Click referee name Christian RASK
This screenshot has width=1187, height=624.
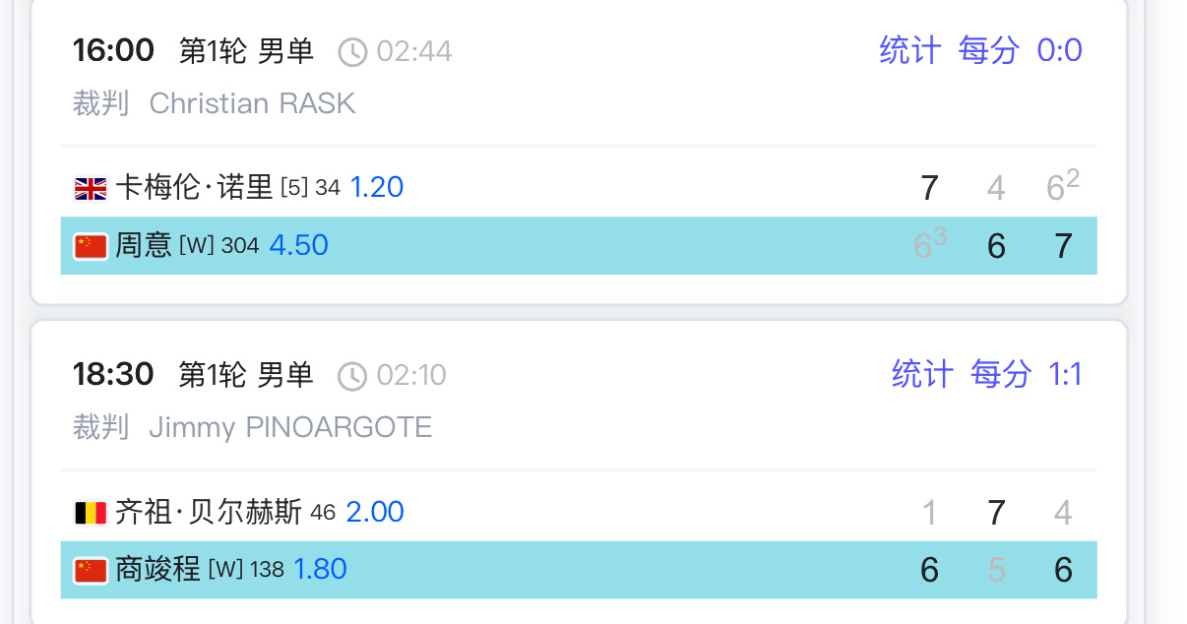(252, 103)
